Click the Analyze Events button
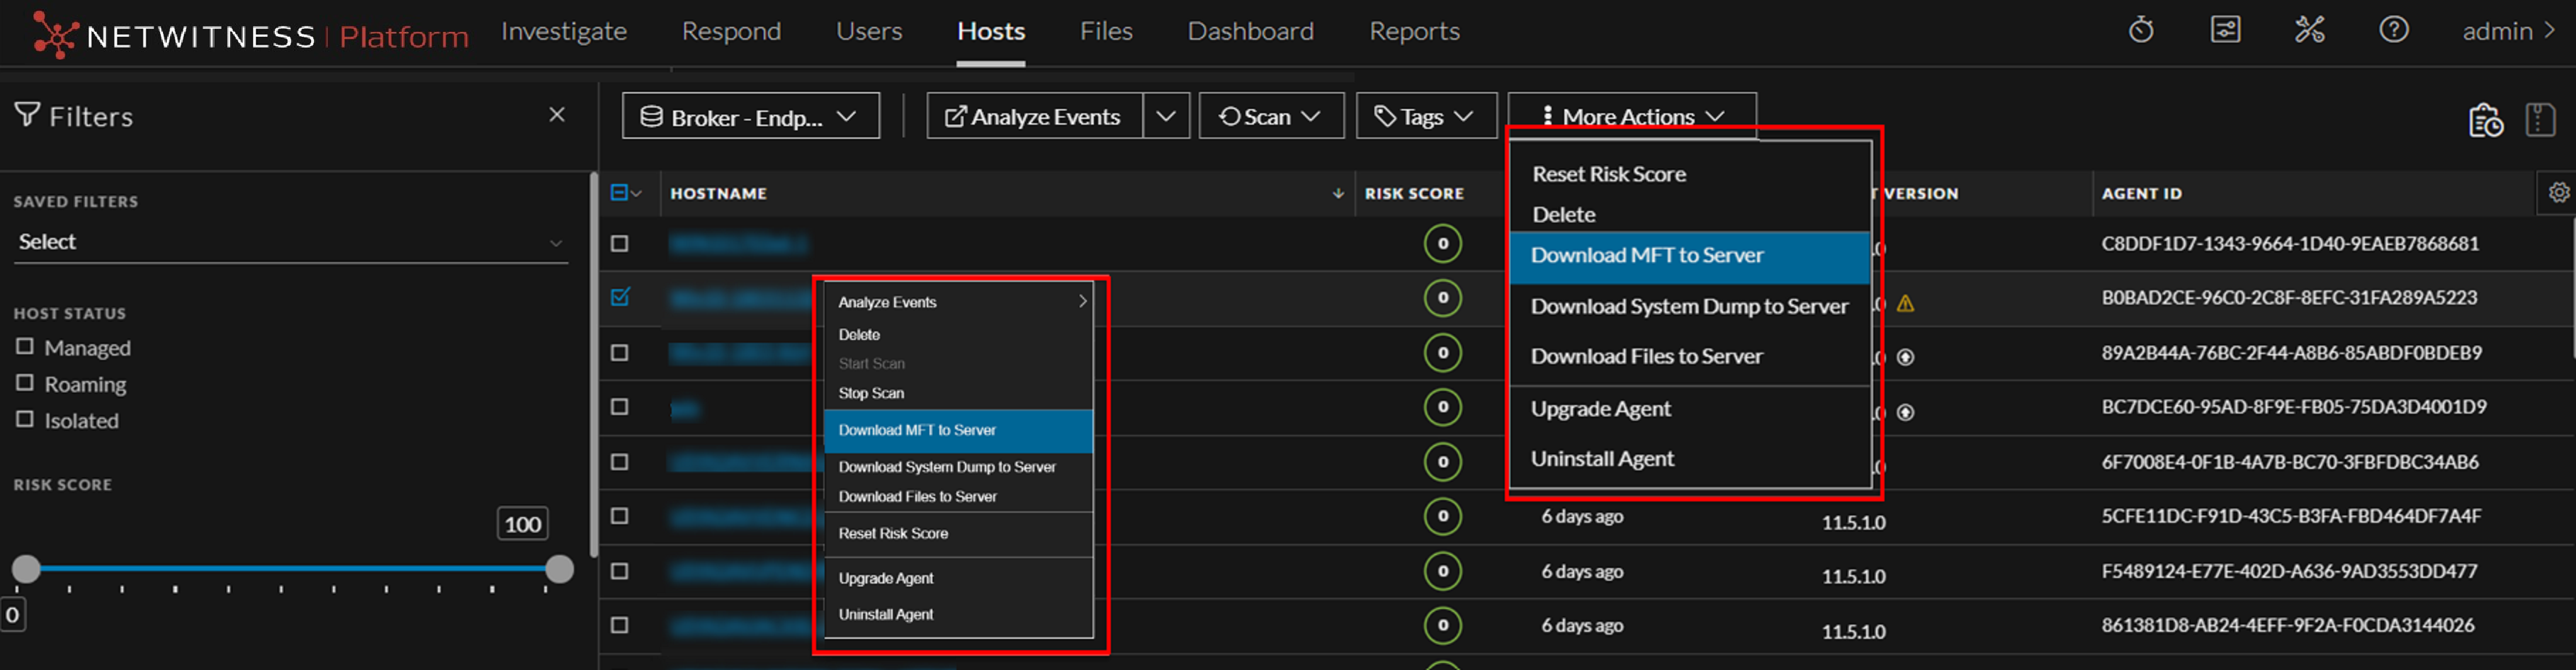Screen dimensions: 2576x670 [1034, 117]
